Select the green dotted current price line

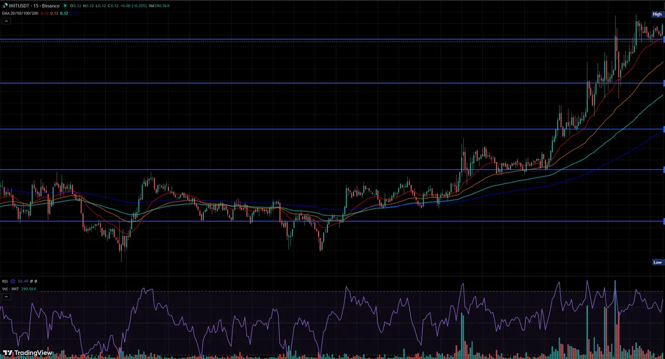pyautogui.click(x=332, y=41)
